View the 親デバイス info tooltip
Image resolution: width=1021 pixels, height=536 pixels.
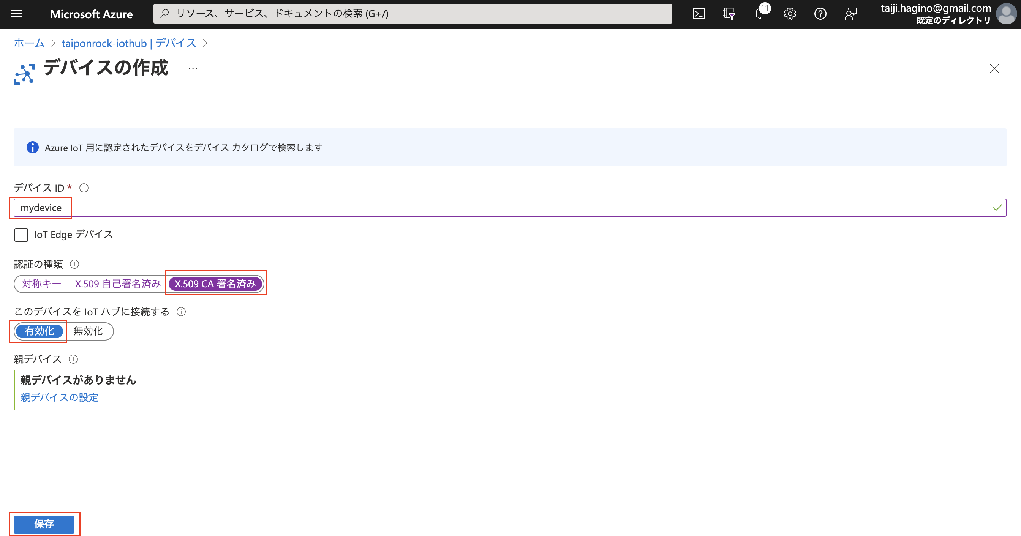73,359
